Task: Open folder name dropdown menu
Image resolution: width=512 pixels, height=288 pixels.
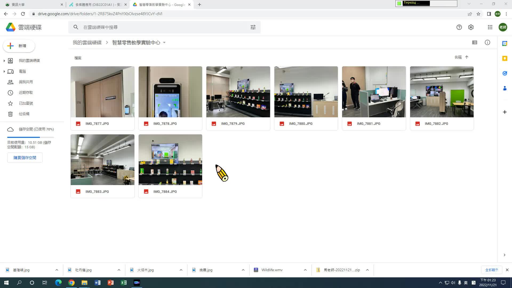Action: (164, 43)
